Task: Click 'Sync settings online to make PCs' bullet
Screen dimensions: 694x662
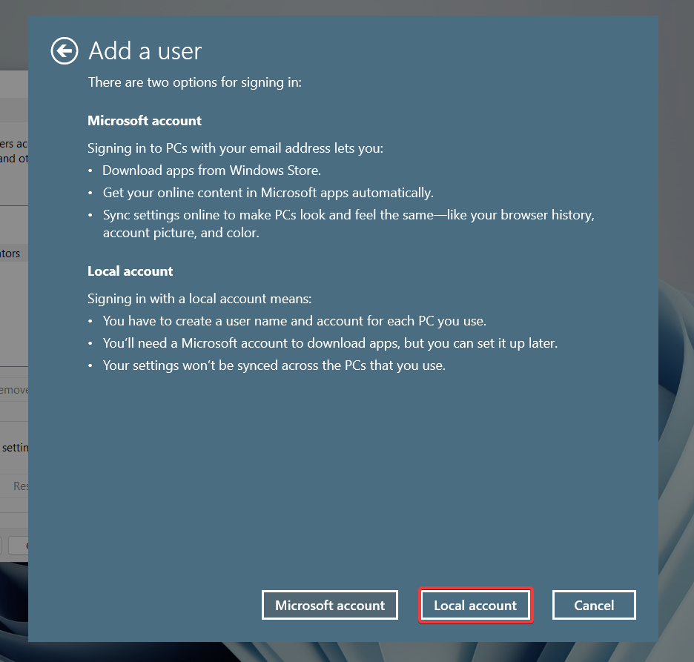Action: coord(348,223)
